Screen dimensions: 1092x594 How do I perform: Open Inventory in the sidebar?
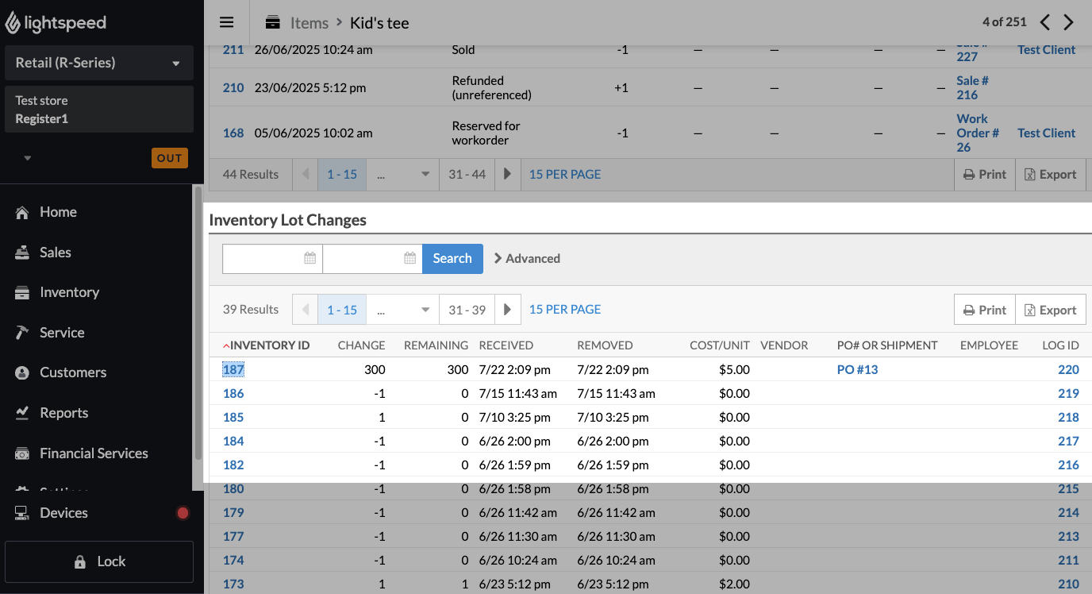69,292
